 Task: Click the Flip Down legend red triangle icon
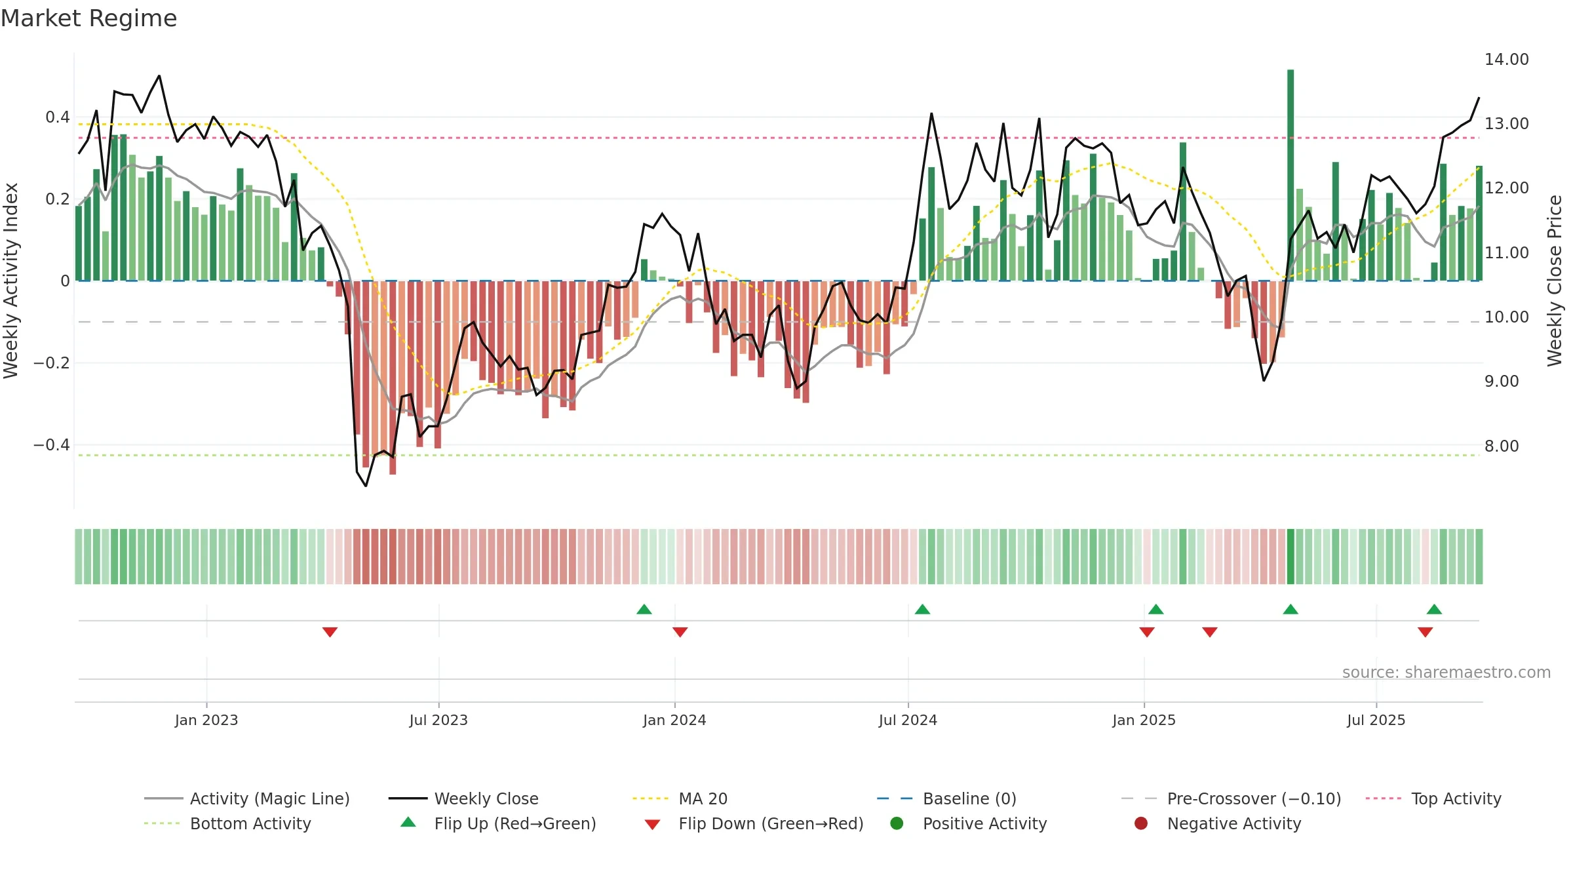652,825
